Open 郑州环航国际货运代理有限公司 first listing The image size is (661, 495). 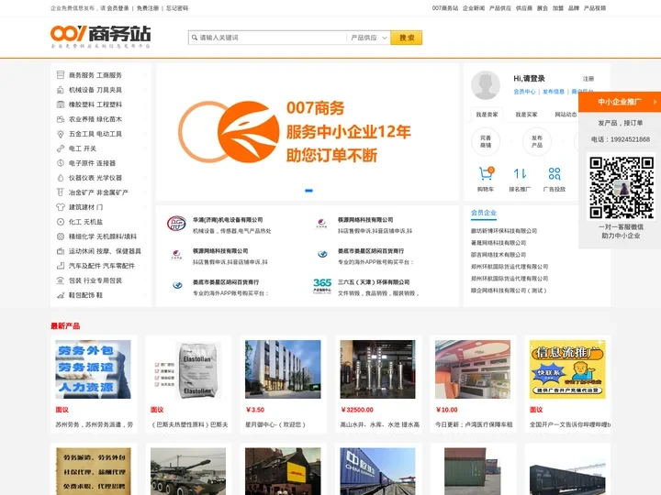coord(510,267)
